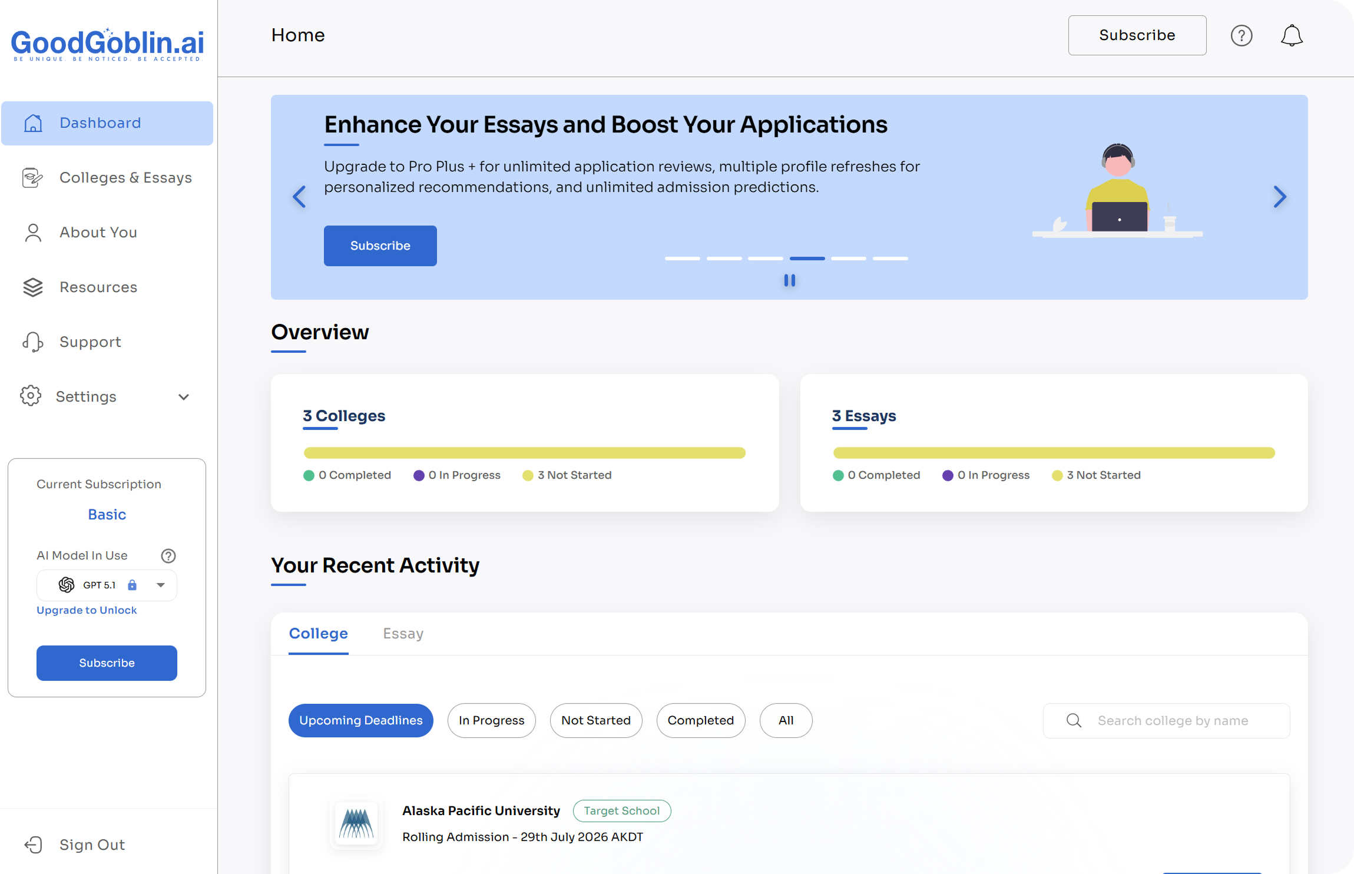Click the Sign Out icon
1354x874 pixels.
click(33, 845)
